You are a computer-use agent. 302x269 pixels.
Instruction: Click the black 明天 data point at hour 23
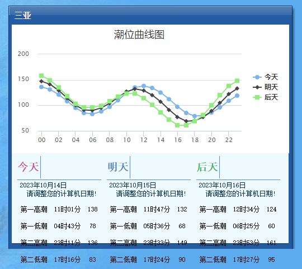[237, 88]
